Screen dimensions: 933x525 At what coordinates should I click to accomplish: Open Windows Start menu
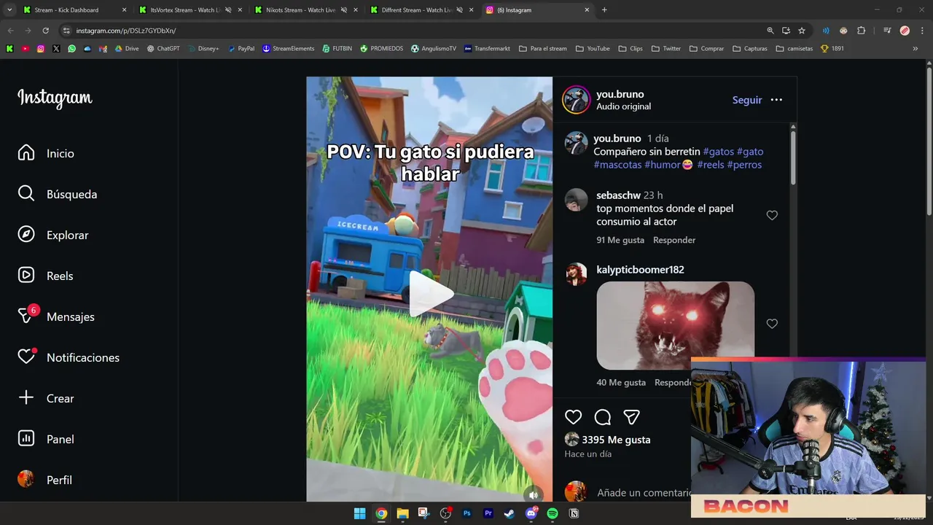[x=359, y=513]
